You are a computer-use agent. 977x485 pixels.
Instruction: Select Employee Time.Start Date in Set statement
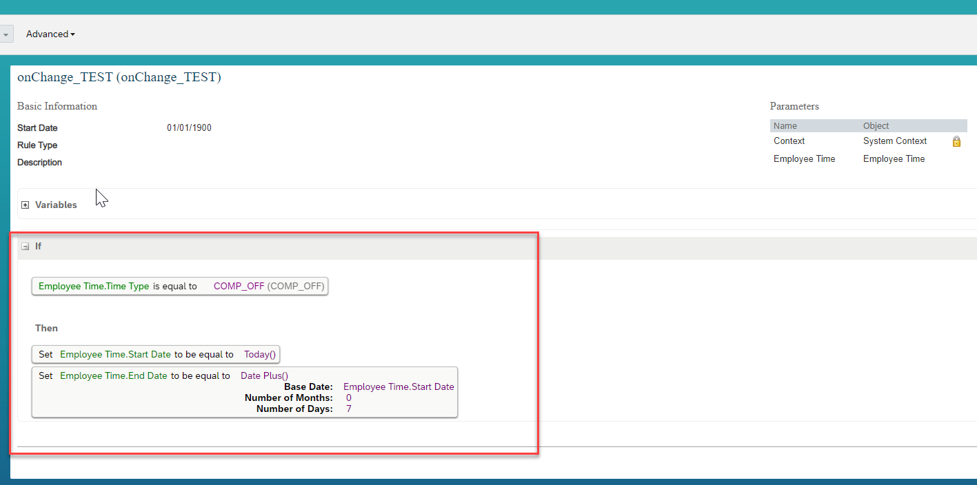115,354
